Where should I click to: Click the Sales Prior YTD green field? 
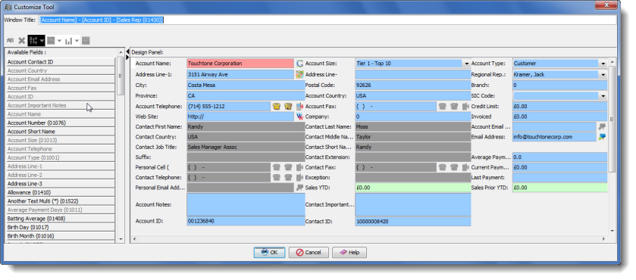pyautogui.click(x=559, y=188)
